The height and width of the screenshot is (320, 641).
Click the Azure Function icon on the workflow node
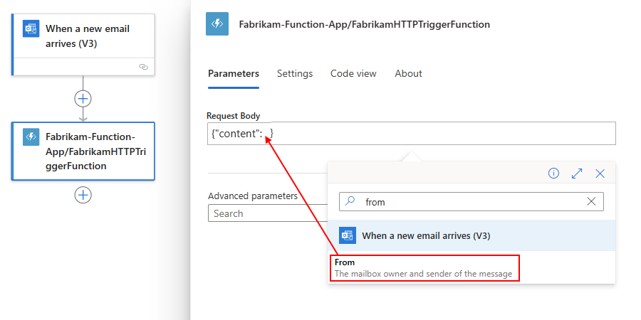pyautogui.click(x=31, y=137)
